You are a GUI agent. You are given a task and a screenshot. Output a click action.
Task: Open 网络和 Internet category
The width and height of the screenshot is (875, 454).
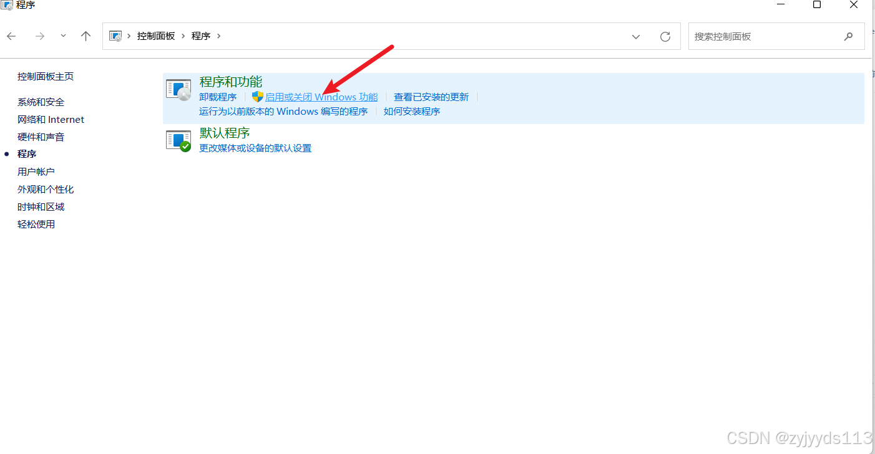[x=51, y=119]
